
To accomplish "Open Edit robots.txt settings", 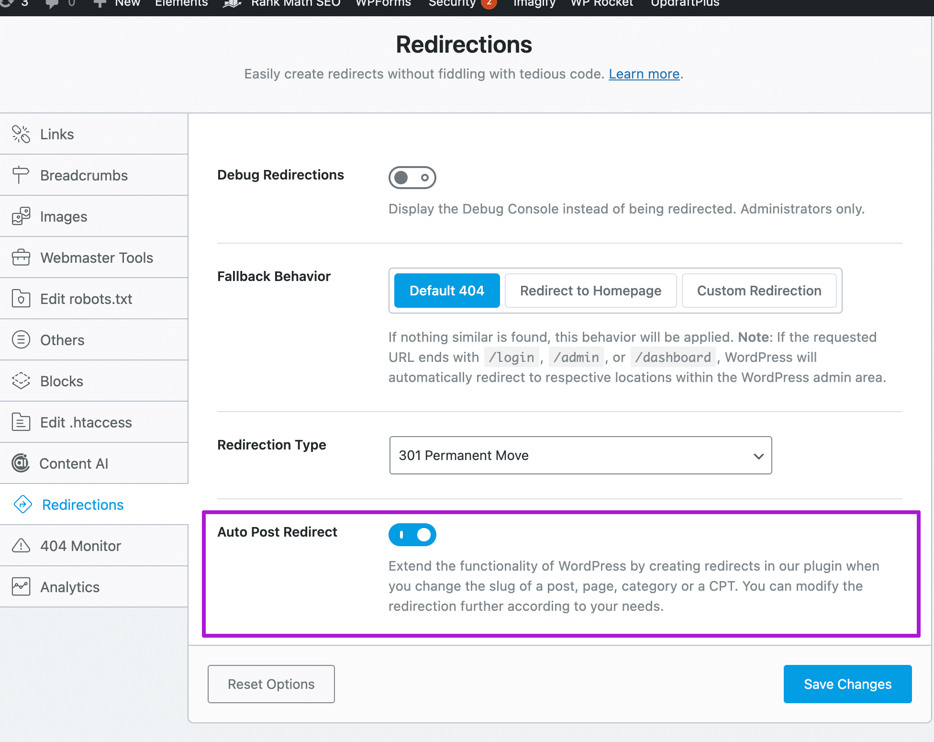I will [x=21, y=298].
